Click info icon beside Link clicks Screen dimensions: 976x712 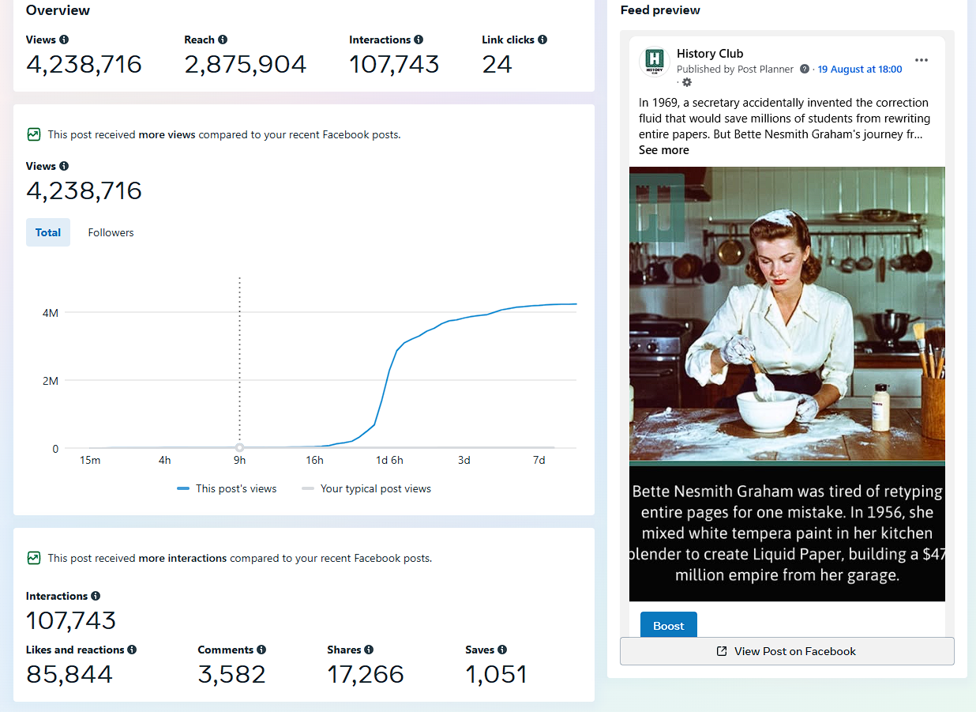[x=542, y=40]
